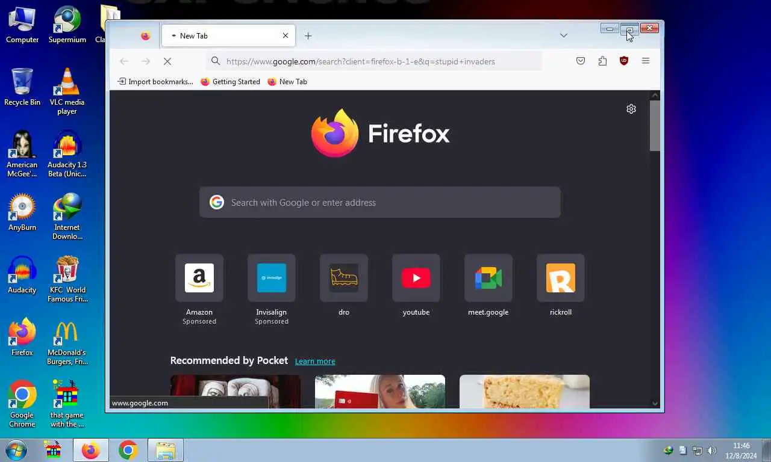Open a new tab with plus button
The height and width of the screenshot is (462, 771).
click(x=308, y=36)
